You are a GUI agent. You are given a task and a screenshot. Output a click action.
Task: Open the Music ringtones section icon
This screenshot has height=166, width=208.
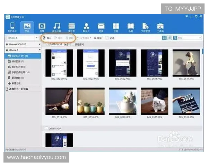click(57, 27)
